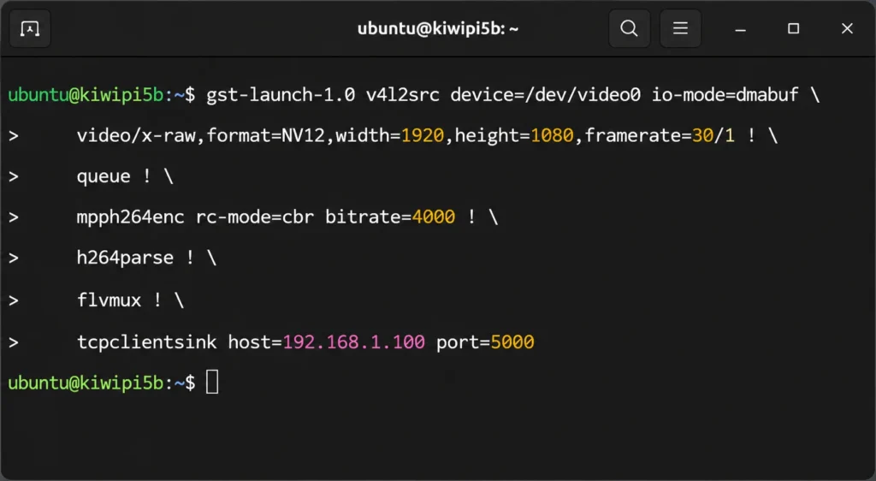The width and height of the screenshot is (876, 481).
Task: Click the flvmux element
Action: (x=109, y=300)
